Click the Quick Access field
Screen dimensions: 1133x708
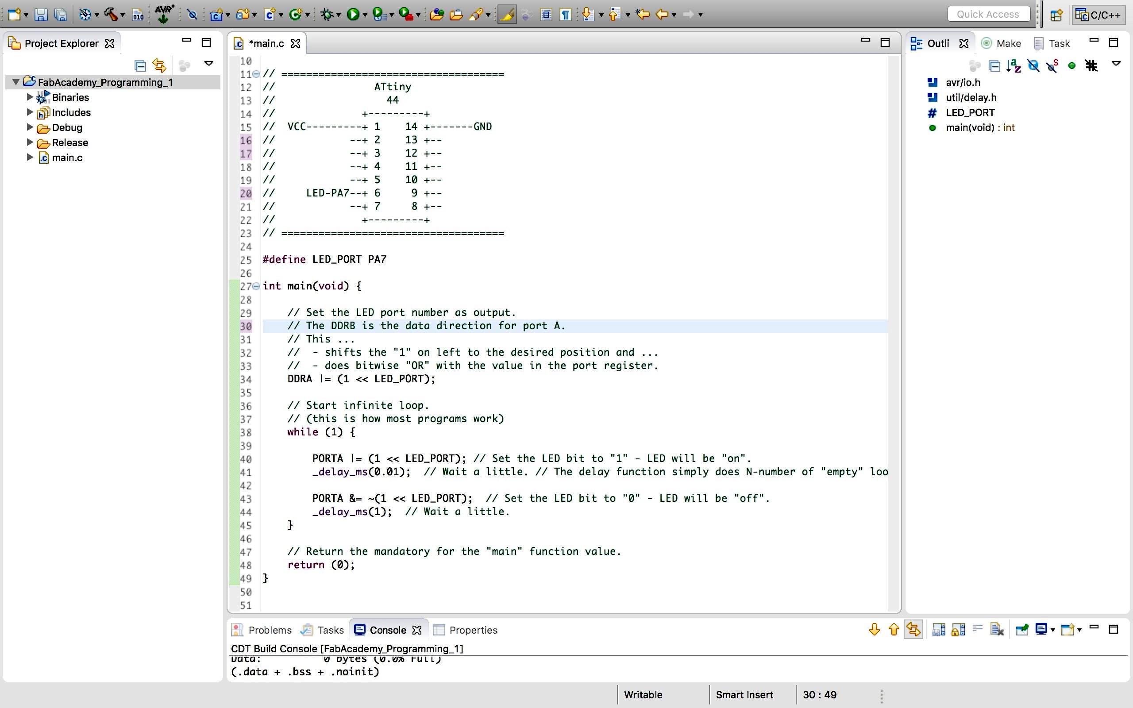[x=988, y=14]
